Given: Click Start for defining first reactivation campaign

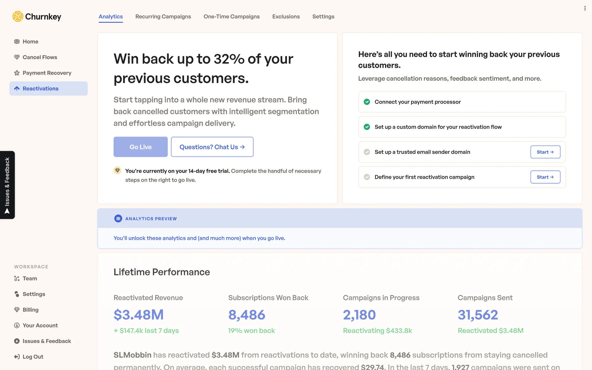Looking at the screenshot, I should 545,177.
